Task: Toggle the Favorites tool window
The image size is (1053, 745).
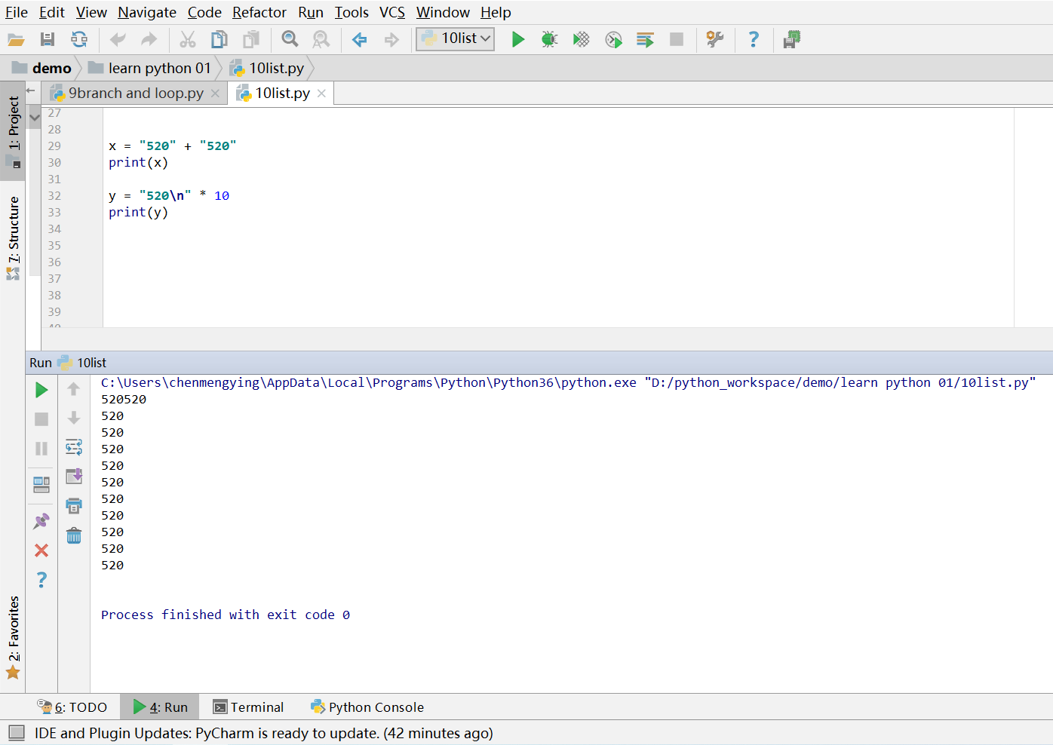Action: coord(13,637)
